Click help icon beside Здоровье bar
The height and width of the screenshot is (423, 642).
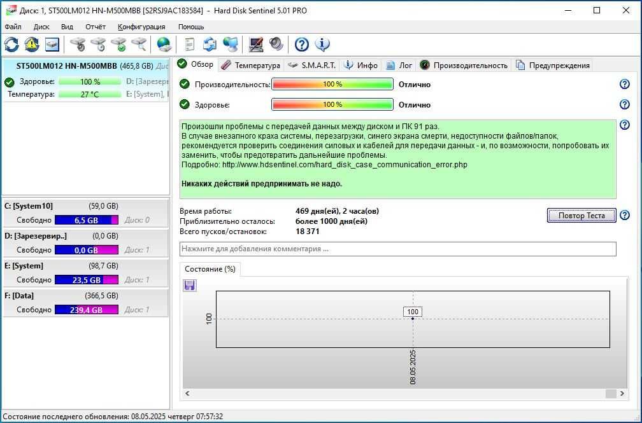[x=624, y=104]
